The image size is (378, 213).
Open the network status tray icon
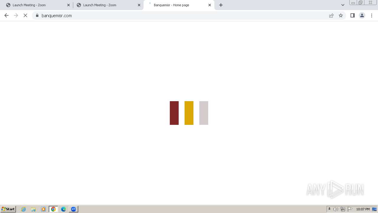point(343,209)
